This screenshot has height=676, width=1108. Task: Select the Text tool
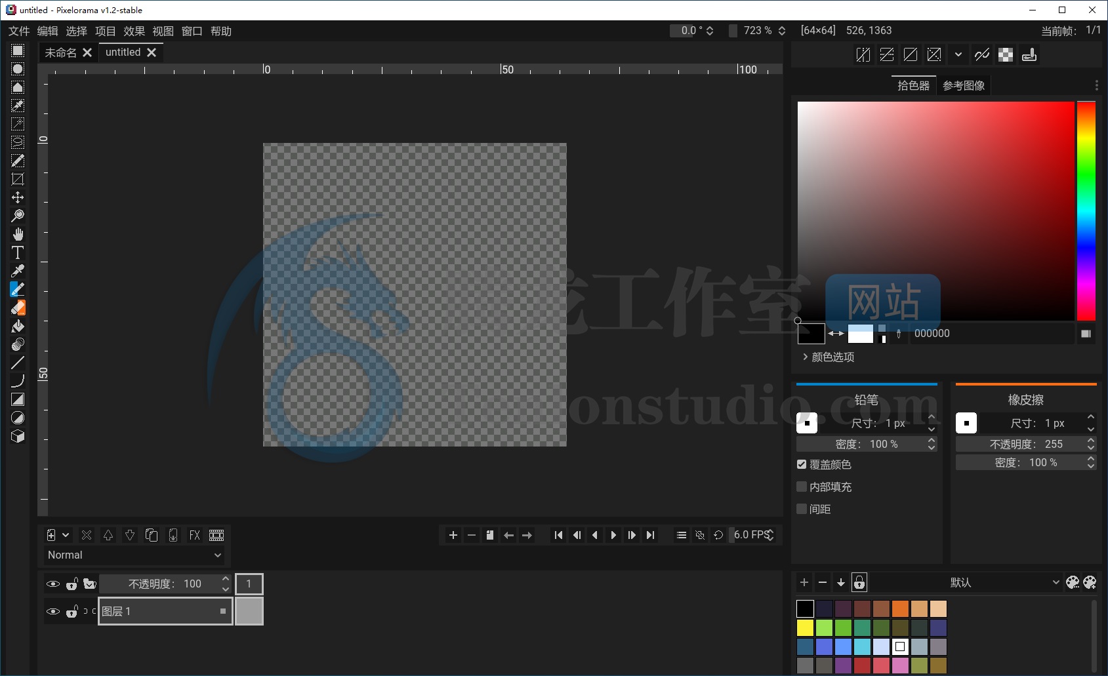[x=18, y=252]
